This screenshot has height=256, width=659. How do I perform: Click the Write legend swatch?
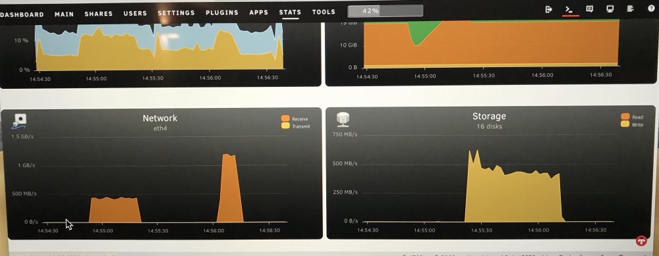pyautogui.click(x=625, y=124)
